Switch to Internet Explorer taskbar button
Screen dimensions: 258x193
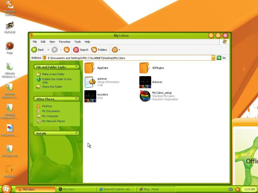116,189
